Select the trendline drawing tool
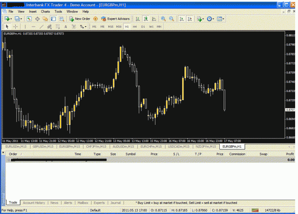 point(41,27)
